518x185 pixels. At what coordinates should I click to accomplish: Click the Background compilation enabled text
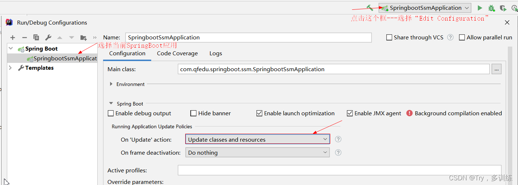coord(458,113)
